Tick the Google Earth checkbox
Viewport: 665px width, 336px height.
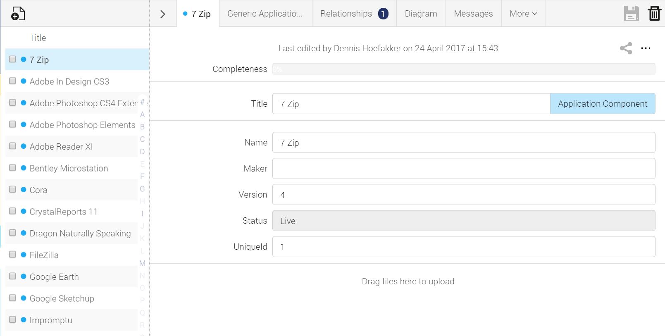[x=13, y=276]
